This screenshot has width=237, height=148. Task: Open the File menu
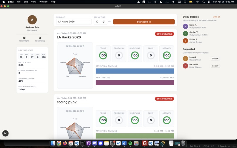pyautogui.click(x=19, y=2)
